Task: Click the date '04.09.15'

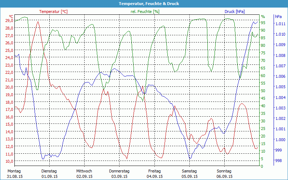Action: pos(155,176)
